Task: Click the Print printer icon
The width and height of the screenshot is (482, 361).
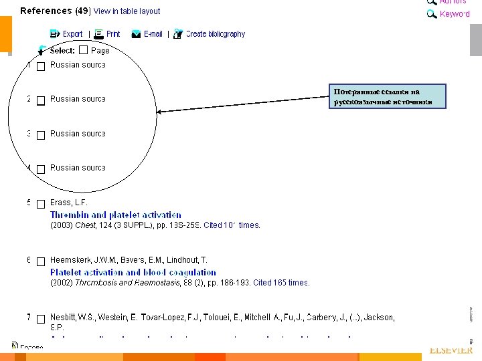Action: point(98,34)
